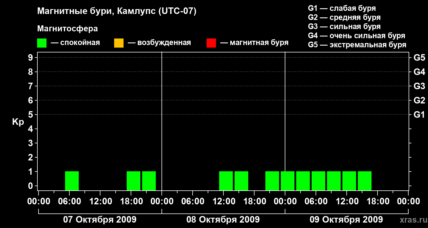Click the '08 Октября 2009' date label
Viewport: 428px width, 228px height.
point(223,219)
